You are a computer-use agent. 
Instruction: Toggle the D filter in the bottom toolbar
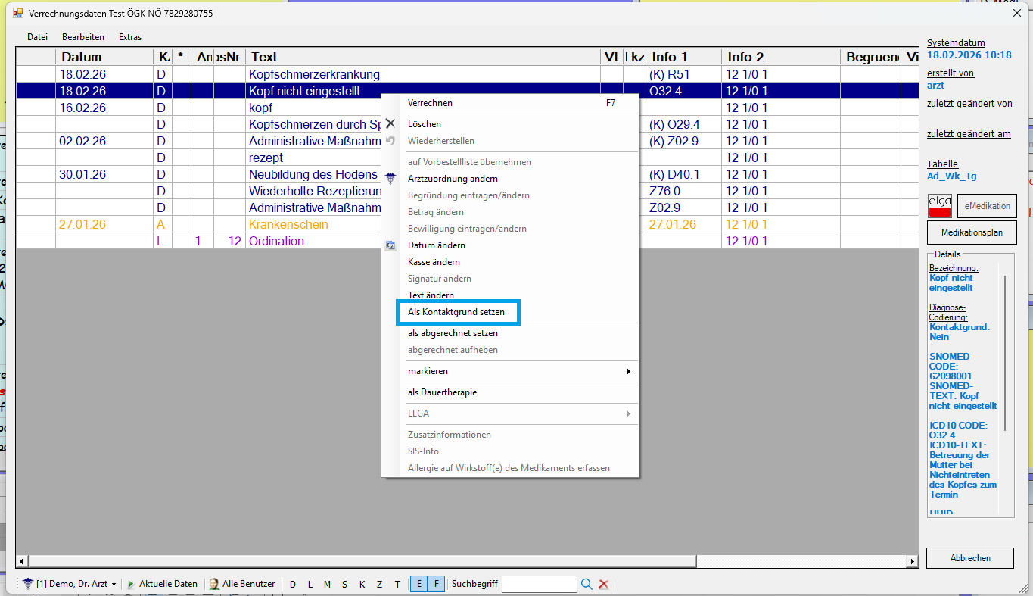[292, 584]
